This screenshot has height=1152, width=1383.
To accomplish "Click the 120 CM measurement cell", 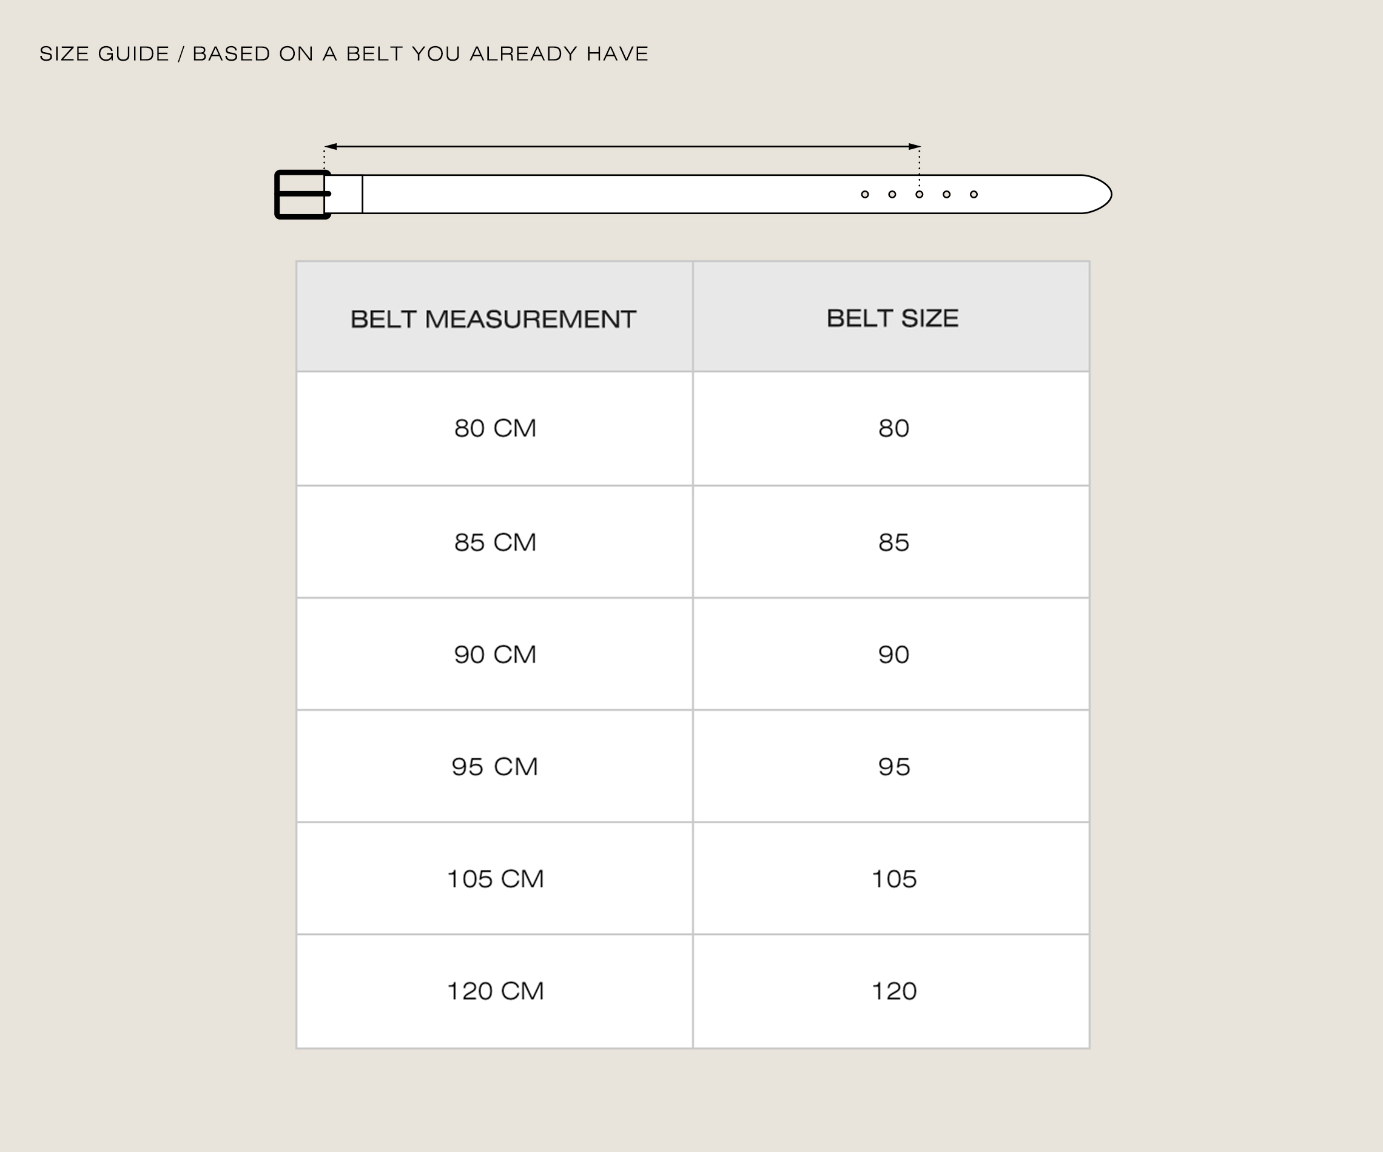I will pyautogui.click(x=494, y=991).
